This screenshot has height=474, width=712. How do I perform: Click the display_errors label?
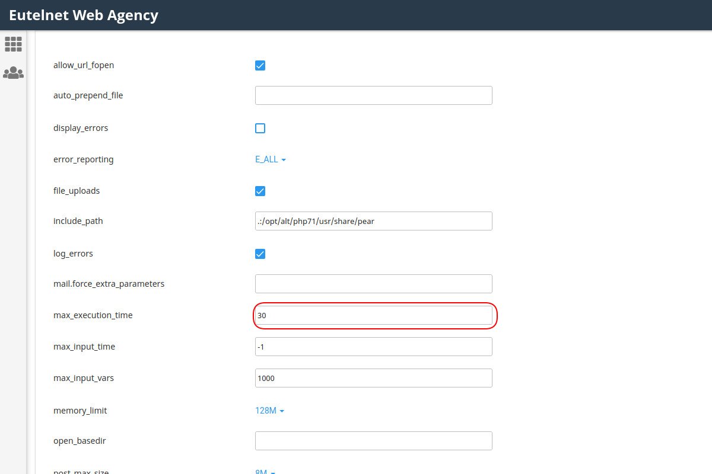[x=81, y=128]
